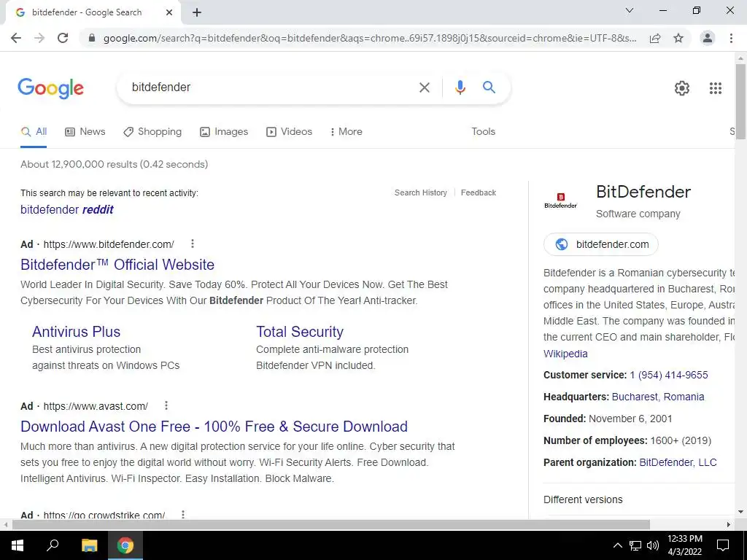Click the Feedback link
The height and width of the screenshot is (560, 747).
[479, 192]
